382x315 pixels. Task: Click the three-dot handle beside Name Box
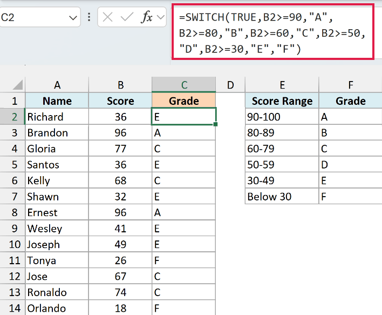pyautogui.click(x=89, y=17)
